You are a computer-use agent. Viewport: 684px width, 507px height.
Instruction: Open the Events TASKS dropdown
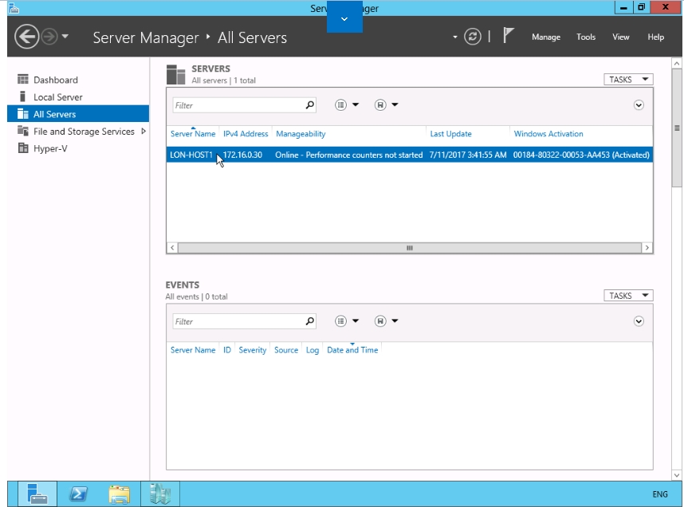coord(628,296)
